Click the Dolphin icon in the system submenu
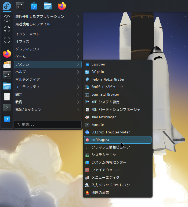The width and height of the screenshot is (188, 207). tap(87, 72)
